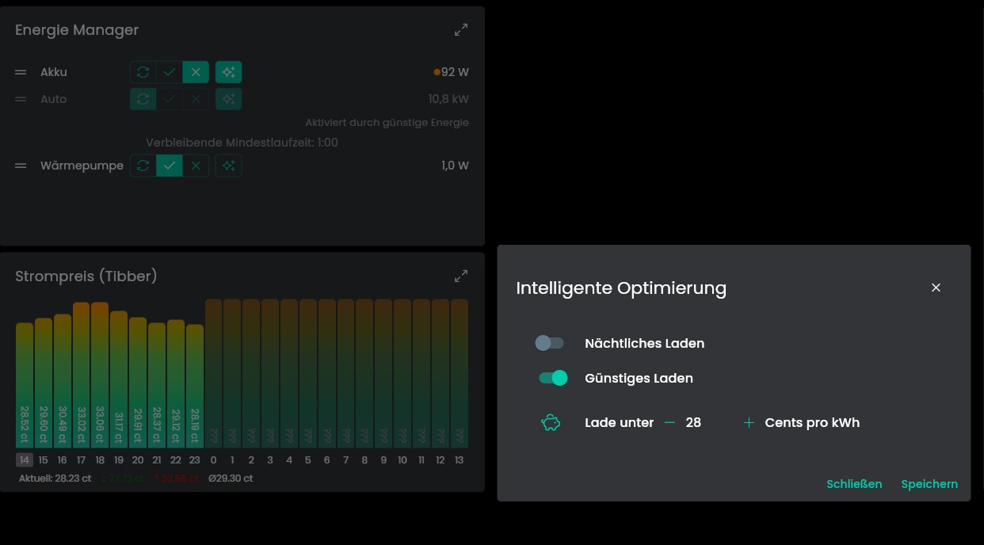Open Akku smart optimization sparkle icon
This screenshot has height=545, width=984.
[228, 72]
